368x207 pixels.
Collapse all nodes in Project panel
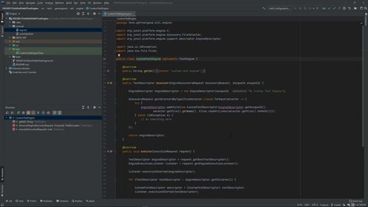88,14
